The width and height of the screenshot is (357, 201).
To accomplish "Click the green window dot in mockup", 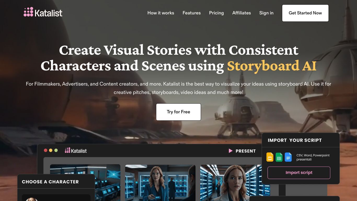I will pos(56,150).
